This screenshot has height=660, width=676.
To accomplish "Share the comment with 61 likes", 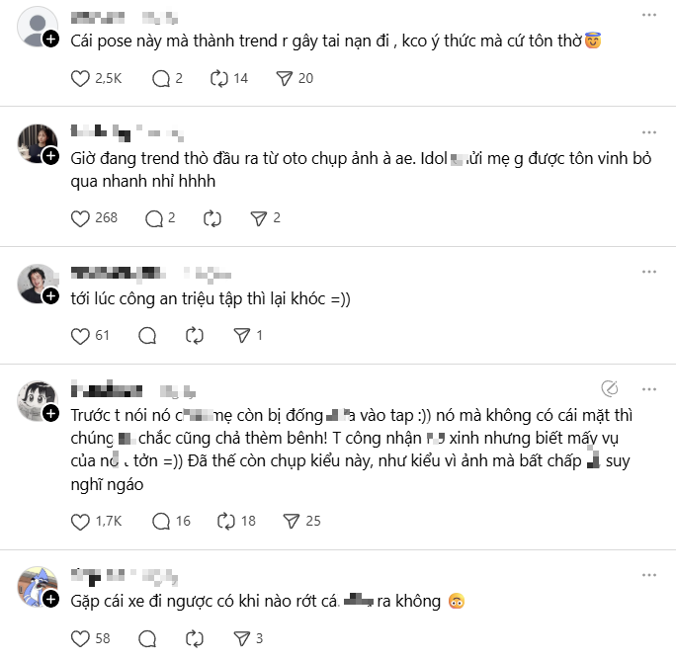I will click(x=240, y=336).
